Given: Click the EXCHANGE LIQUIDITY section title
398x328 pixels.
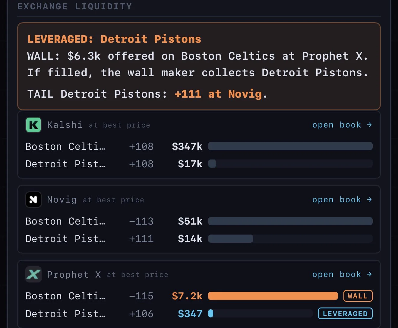Looking at the screenshot, I should click(74, 6).
